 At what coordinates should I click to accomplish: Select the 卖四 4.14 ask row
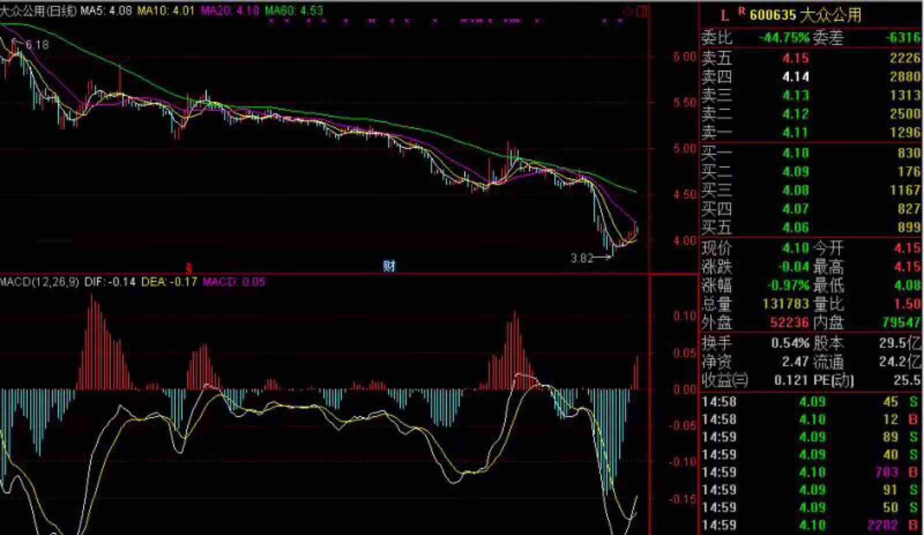point(811,77)
